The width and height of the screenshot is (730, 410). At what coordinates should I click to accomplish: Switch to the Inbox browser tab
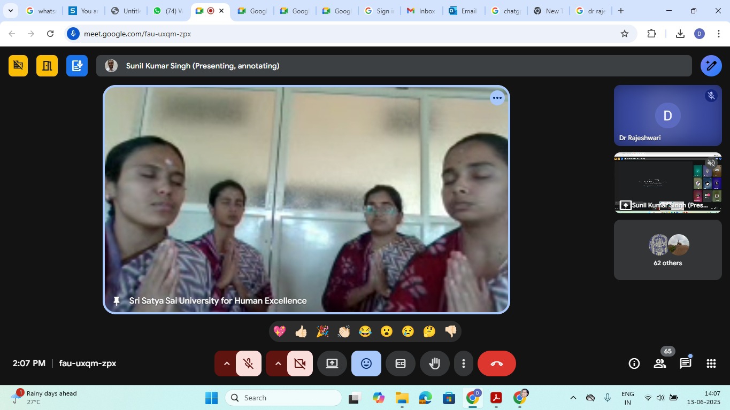(421, 11)
